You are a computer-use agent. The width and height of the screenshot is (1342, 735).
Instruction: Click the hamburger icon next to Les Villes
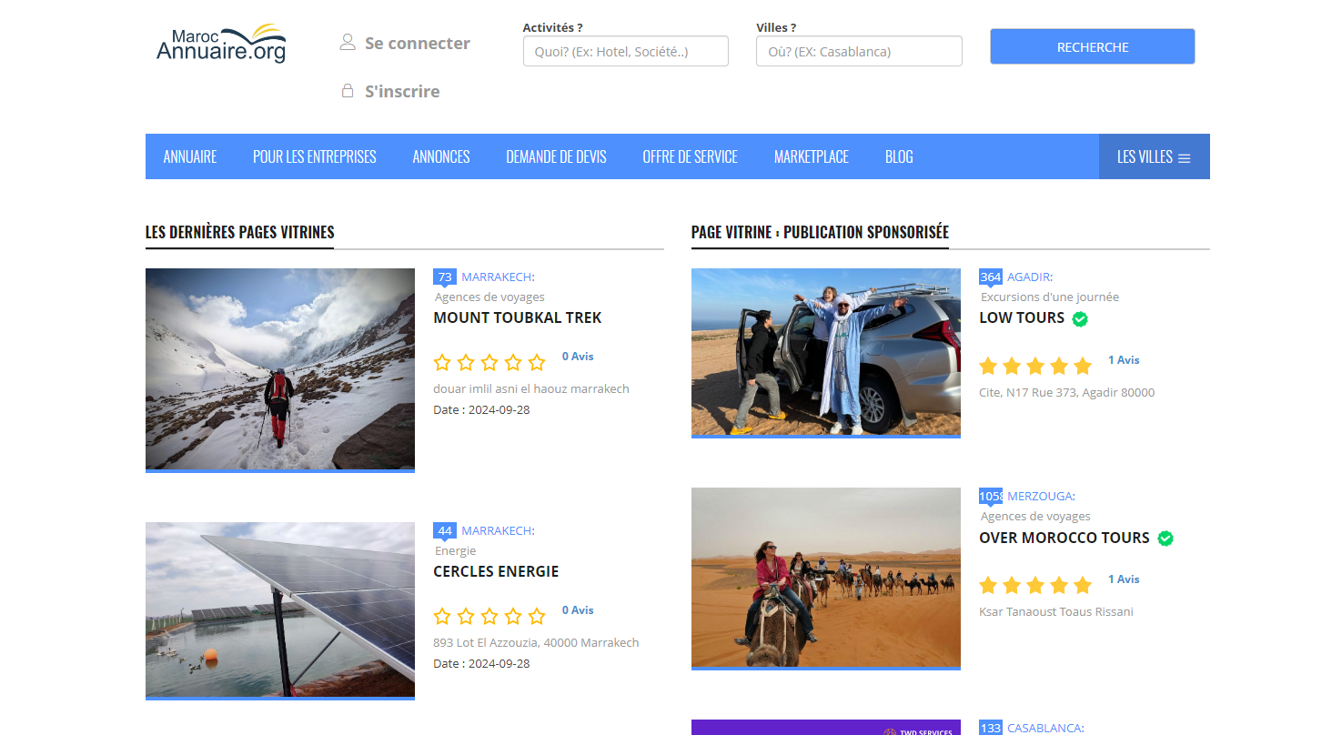tap(1184, 157)
